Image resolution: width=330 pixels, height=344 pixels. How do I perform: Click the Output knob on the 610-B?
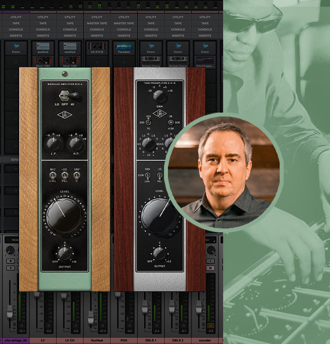(159, 253)
